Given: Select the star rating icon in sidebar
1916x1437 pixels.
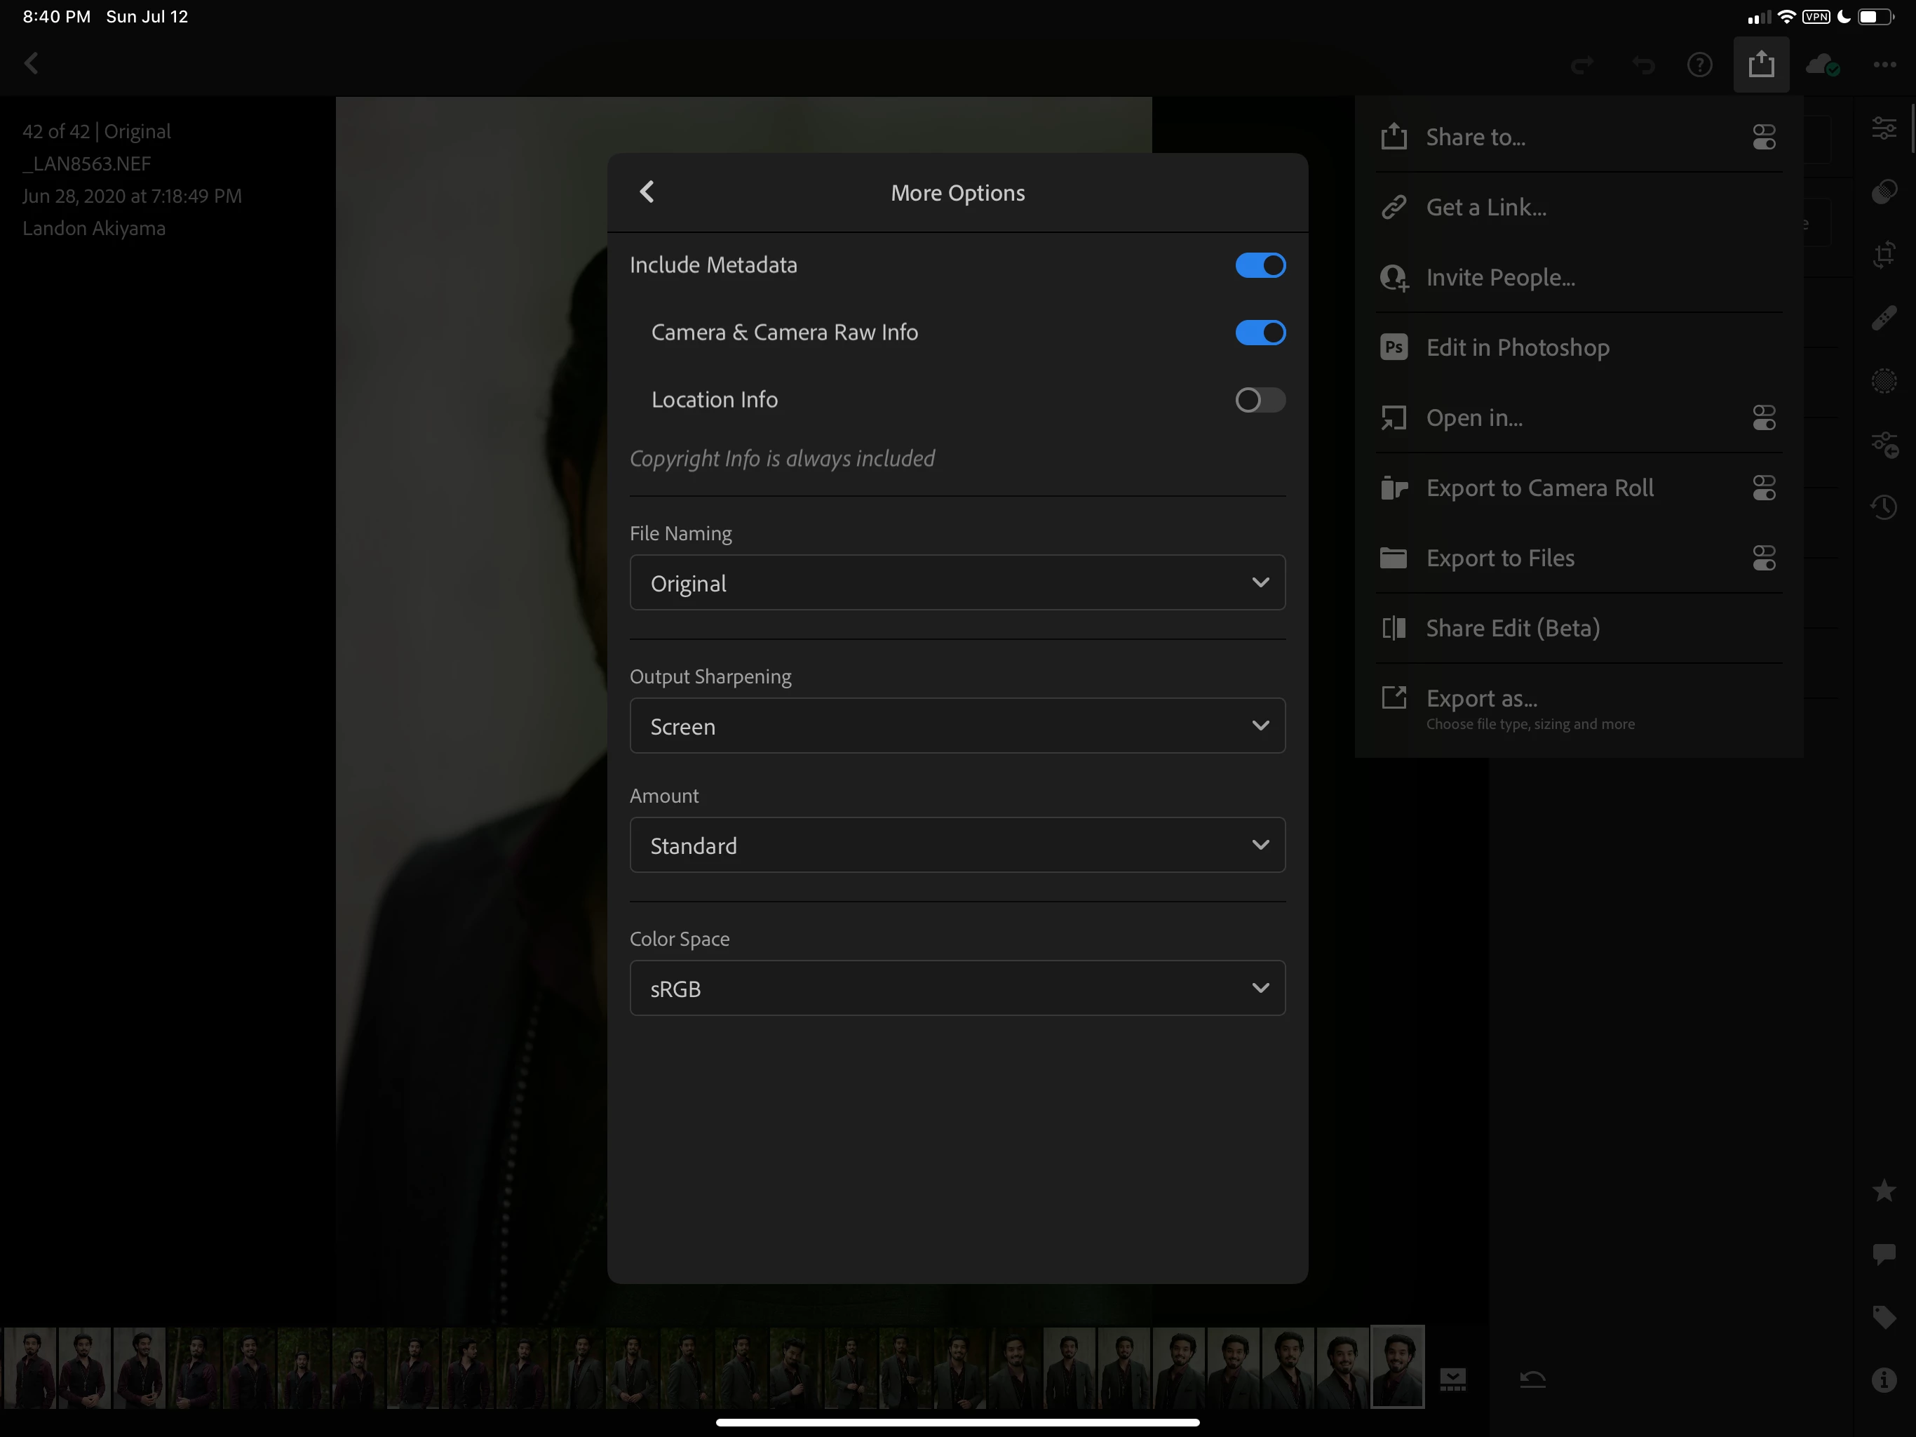Looking at the screenshot, I should (1883, 1191).
